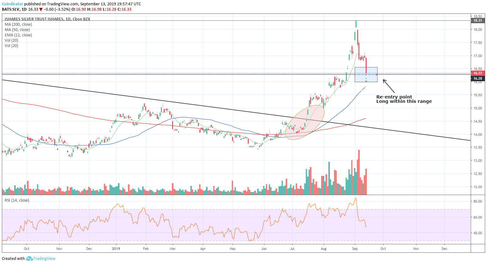The image size is (487, 264).
Task: Select the EMA (12, close) indicator legend
Action: pos(18,35)
